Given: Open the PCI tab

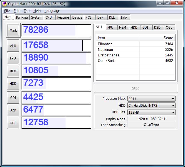Looking at the screenshot, I should [88, 17].
